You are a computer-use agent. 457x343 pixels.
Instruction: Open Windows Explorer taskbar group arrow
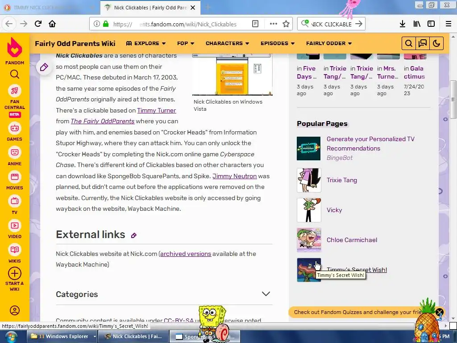pyautogui.click(x=95, y=337)
